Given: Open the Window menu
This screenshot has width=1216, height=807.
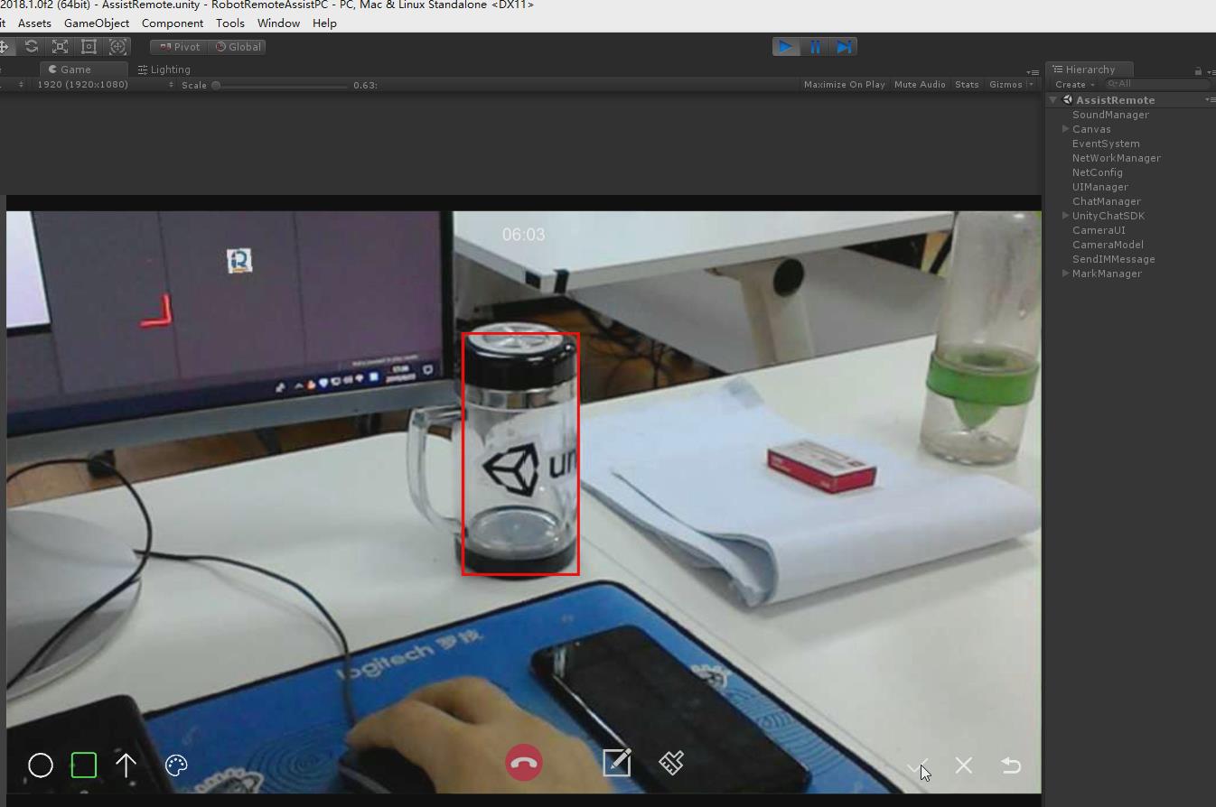Looking at the screenshot, I should pos(278,23).
